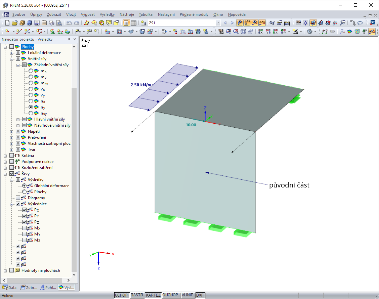Toggle the OUCHOP status bar button

(x=170, y=295)
